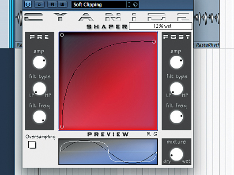Open the preset management diamond icon
234x175 pixels.
[135, 4]
